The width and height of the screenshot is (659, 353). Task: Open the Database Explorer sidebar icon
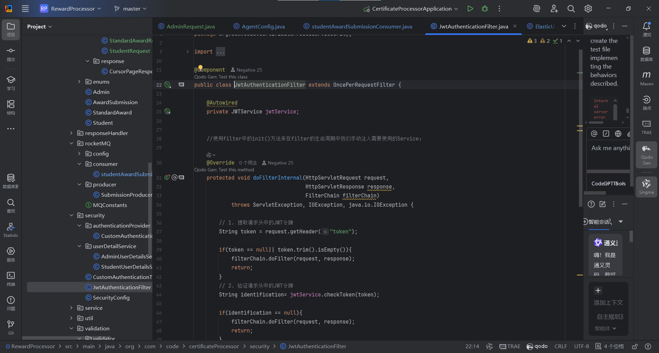click(x=11, y=181)
